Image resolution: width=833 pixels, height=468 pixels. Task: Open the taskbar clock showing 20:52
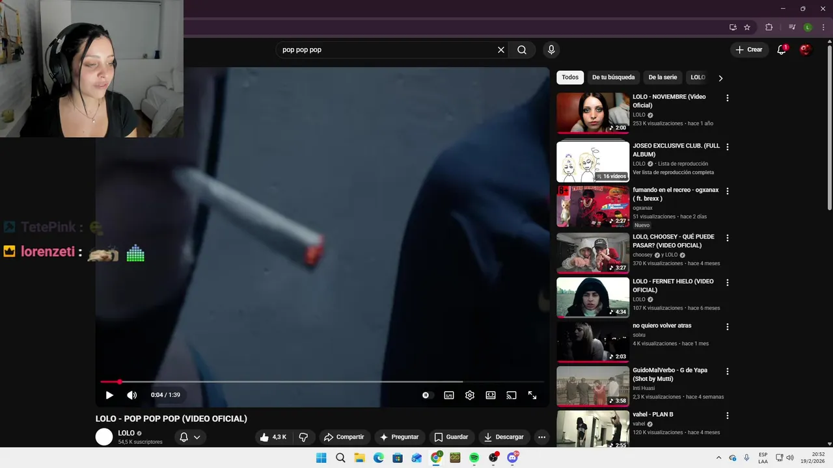(813, 458)
